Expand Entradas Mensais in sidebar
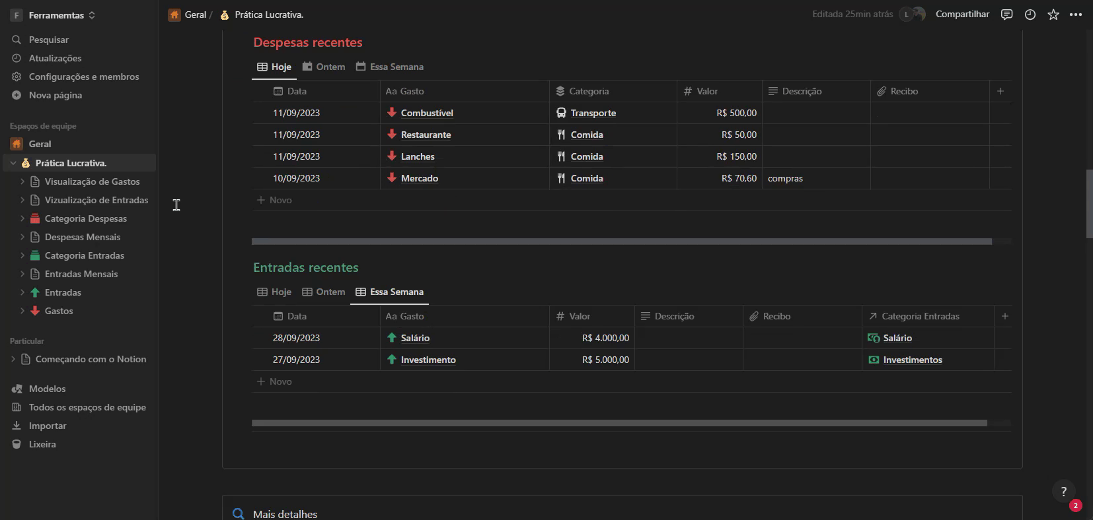This screenshot has height=520, width=1093. [x=22, y=274]
